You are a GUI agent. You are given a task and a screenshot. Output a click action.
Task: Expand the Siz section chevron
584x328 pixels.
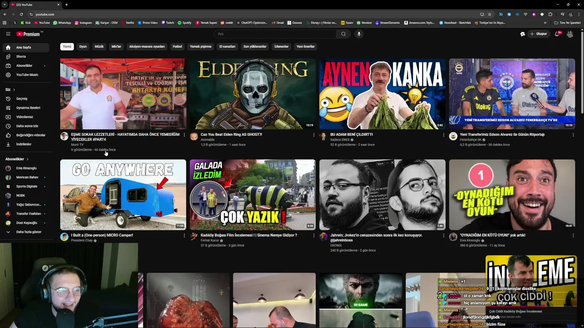(14, 90)
